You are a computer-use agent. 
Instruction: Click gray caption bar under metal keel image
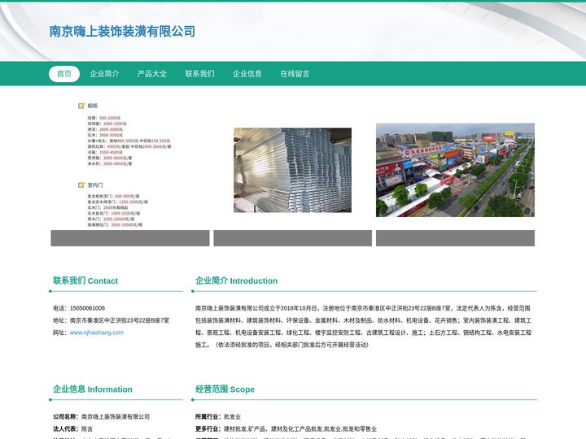pos(293,238)
